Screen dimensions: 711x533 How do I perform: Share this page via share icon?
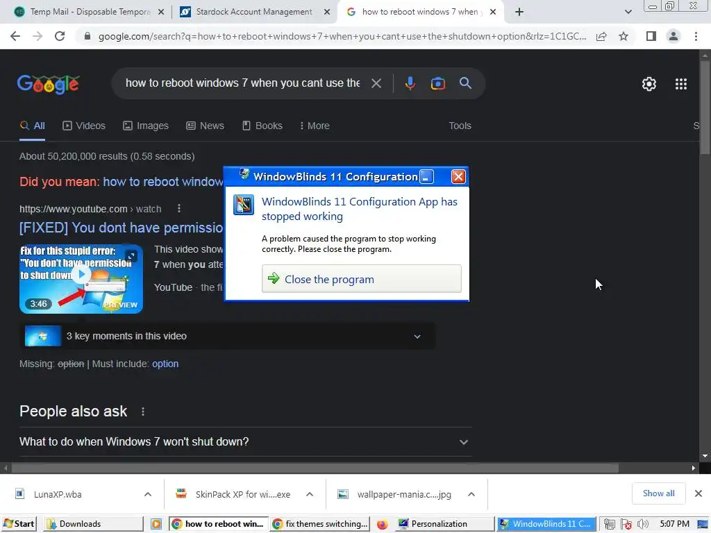(x=601, y=36)
